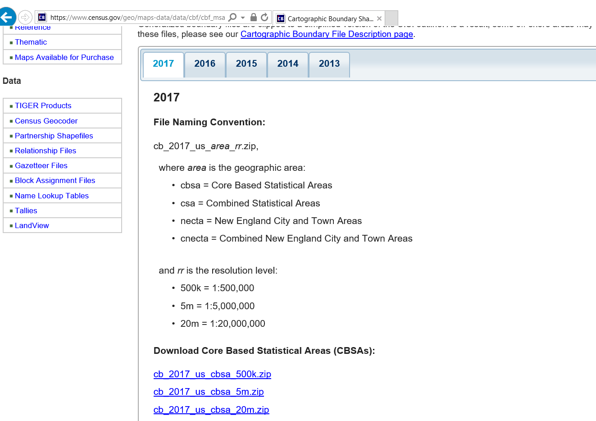The height and width of the screenshot is (421, 596).
Task: Select the 2017 year tab
Action: 163,64
